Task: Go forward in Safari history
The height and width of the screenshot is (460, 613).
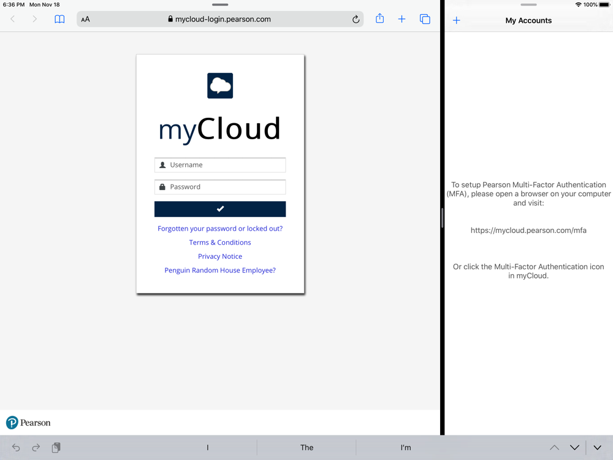Action: (x=34, y=19)
